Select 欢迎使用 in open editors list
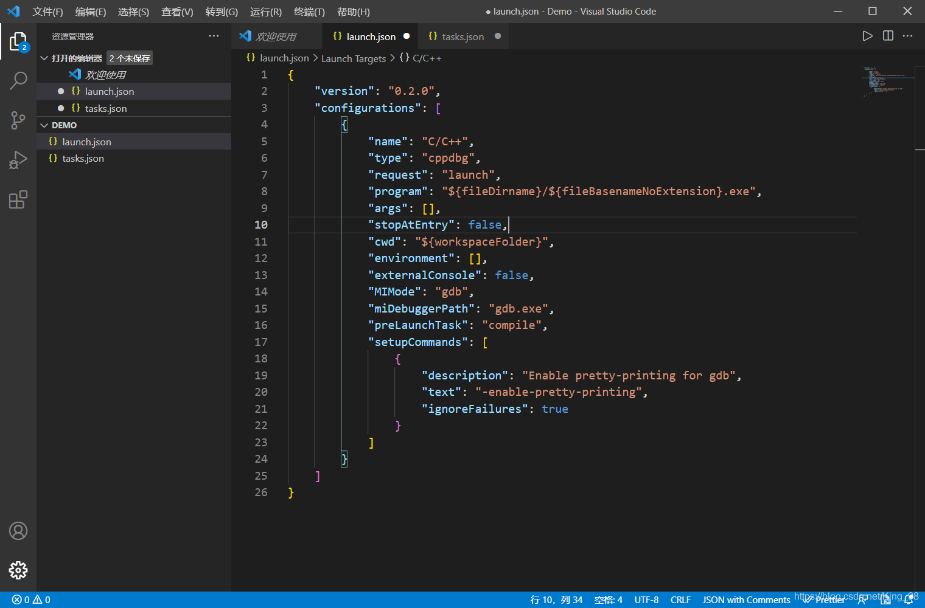Image resolution: width=925 pixels, height=608 pixels. pos(134,75)
